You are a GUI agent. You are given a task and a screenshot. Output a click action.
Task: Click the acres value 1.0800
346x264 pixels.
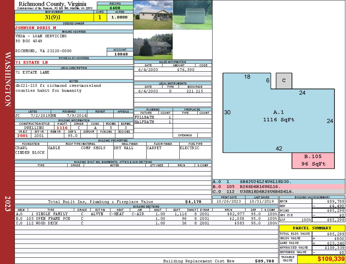click(119, 17)
